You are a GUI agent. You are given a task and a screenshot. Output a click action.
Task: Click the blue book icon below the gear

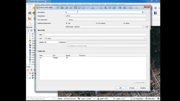156,13
